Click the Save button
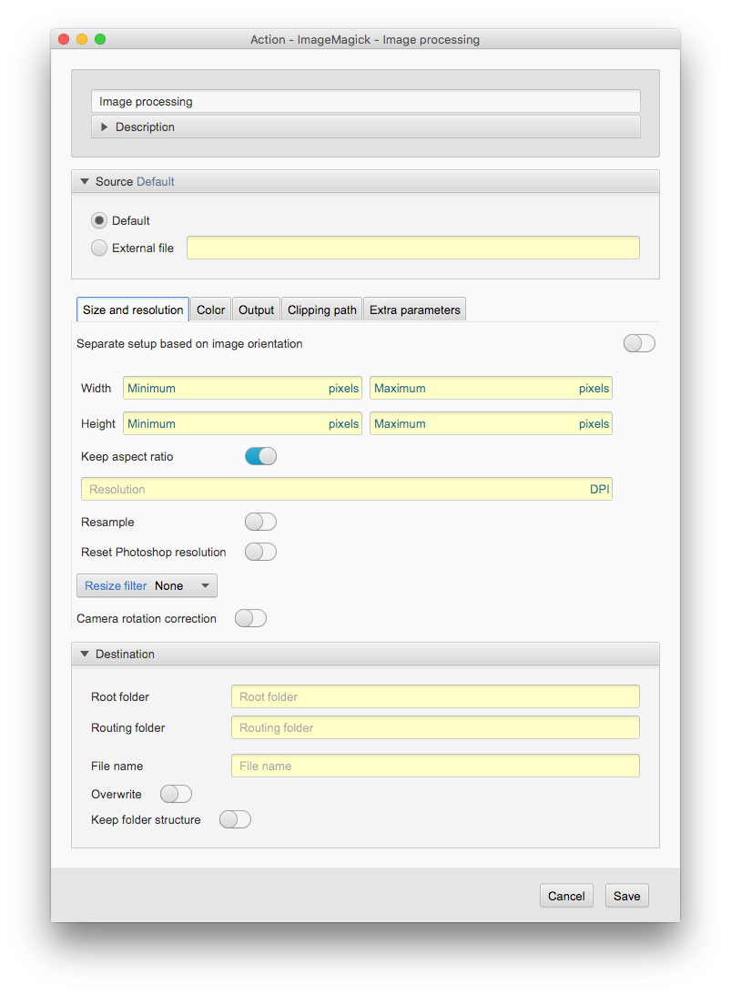 tap(627, 896)
